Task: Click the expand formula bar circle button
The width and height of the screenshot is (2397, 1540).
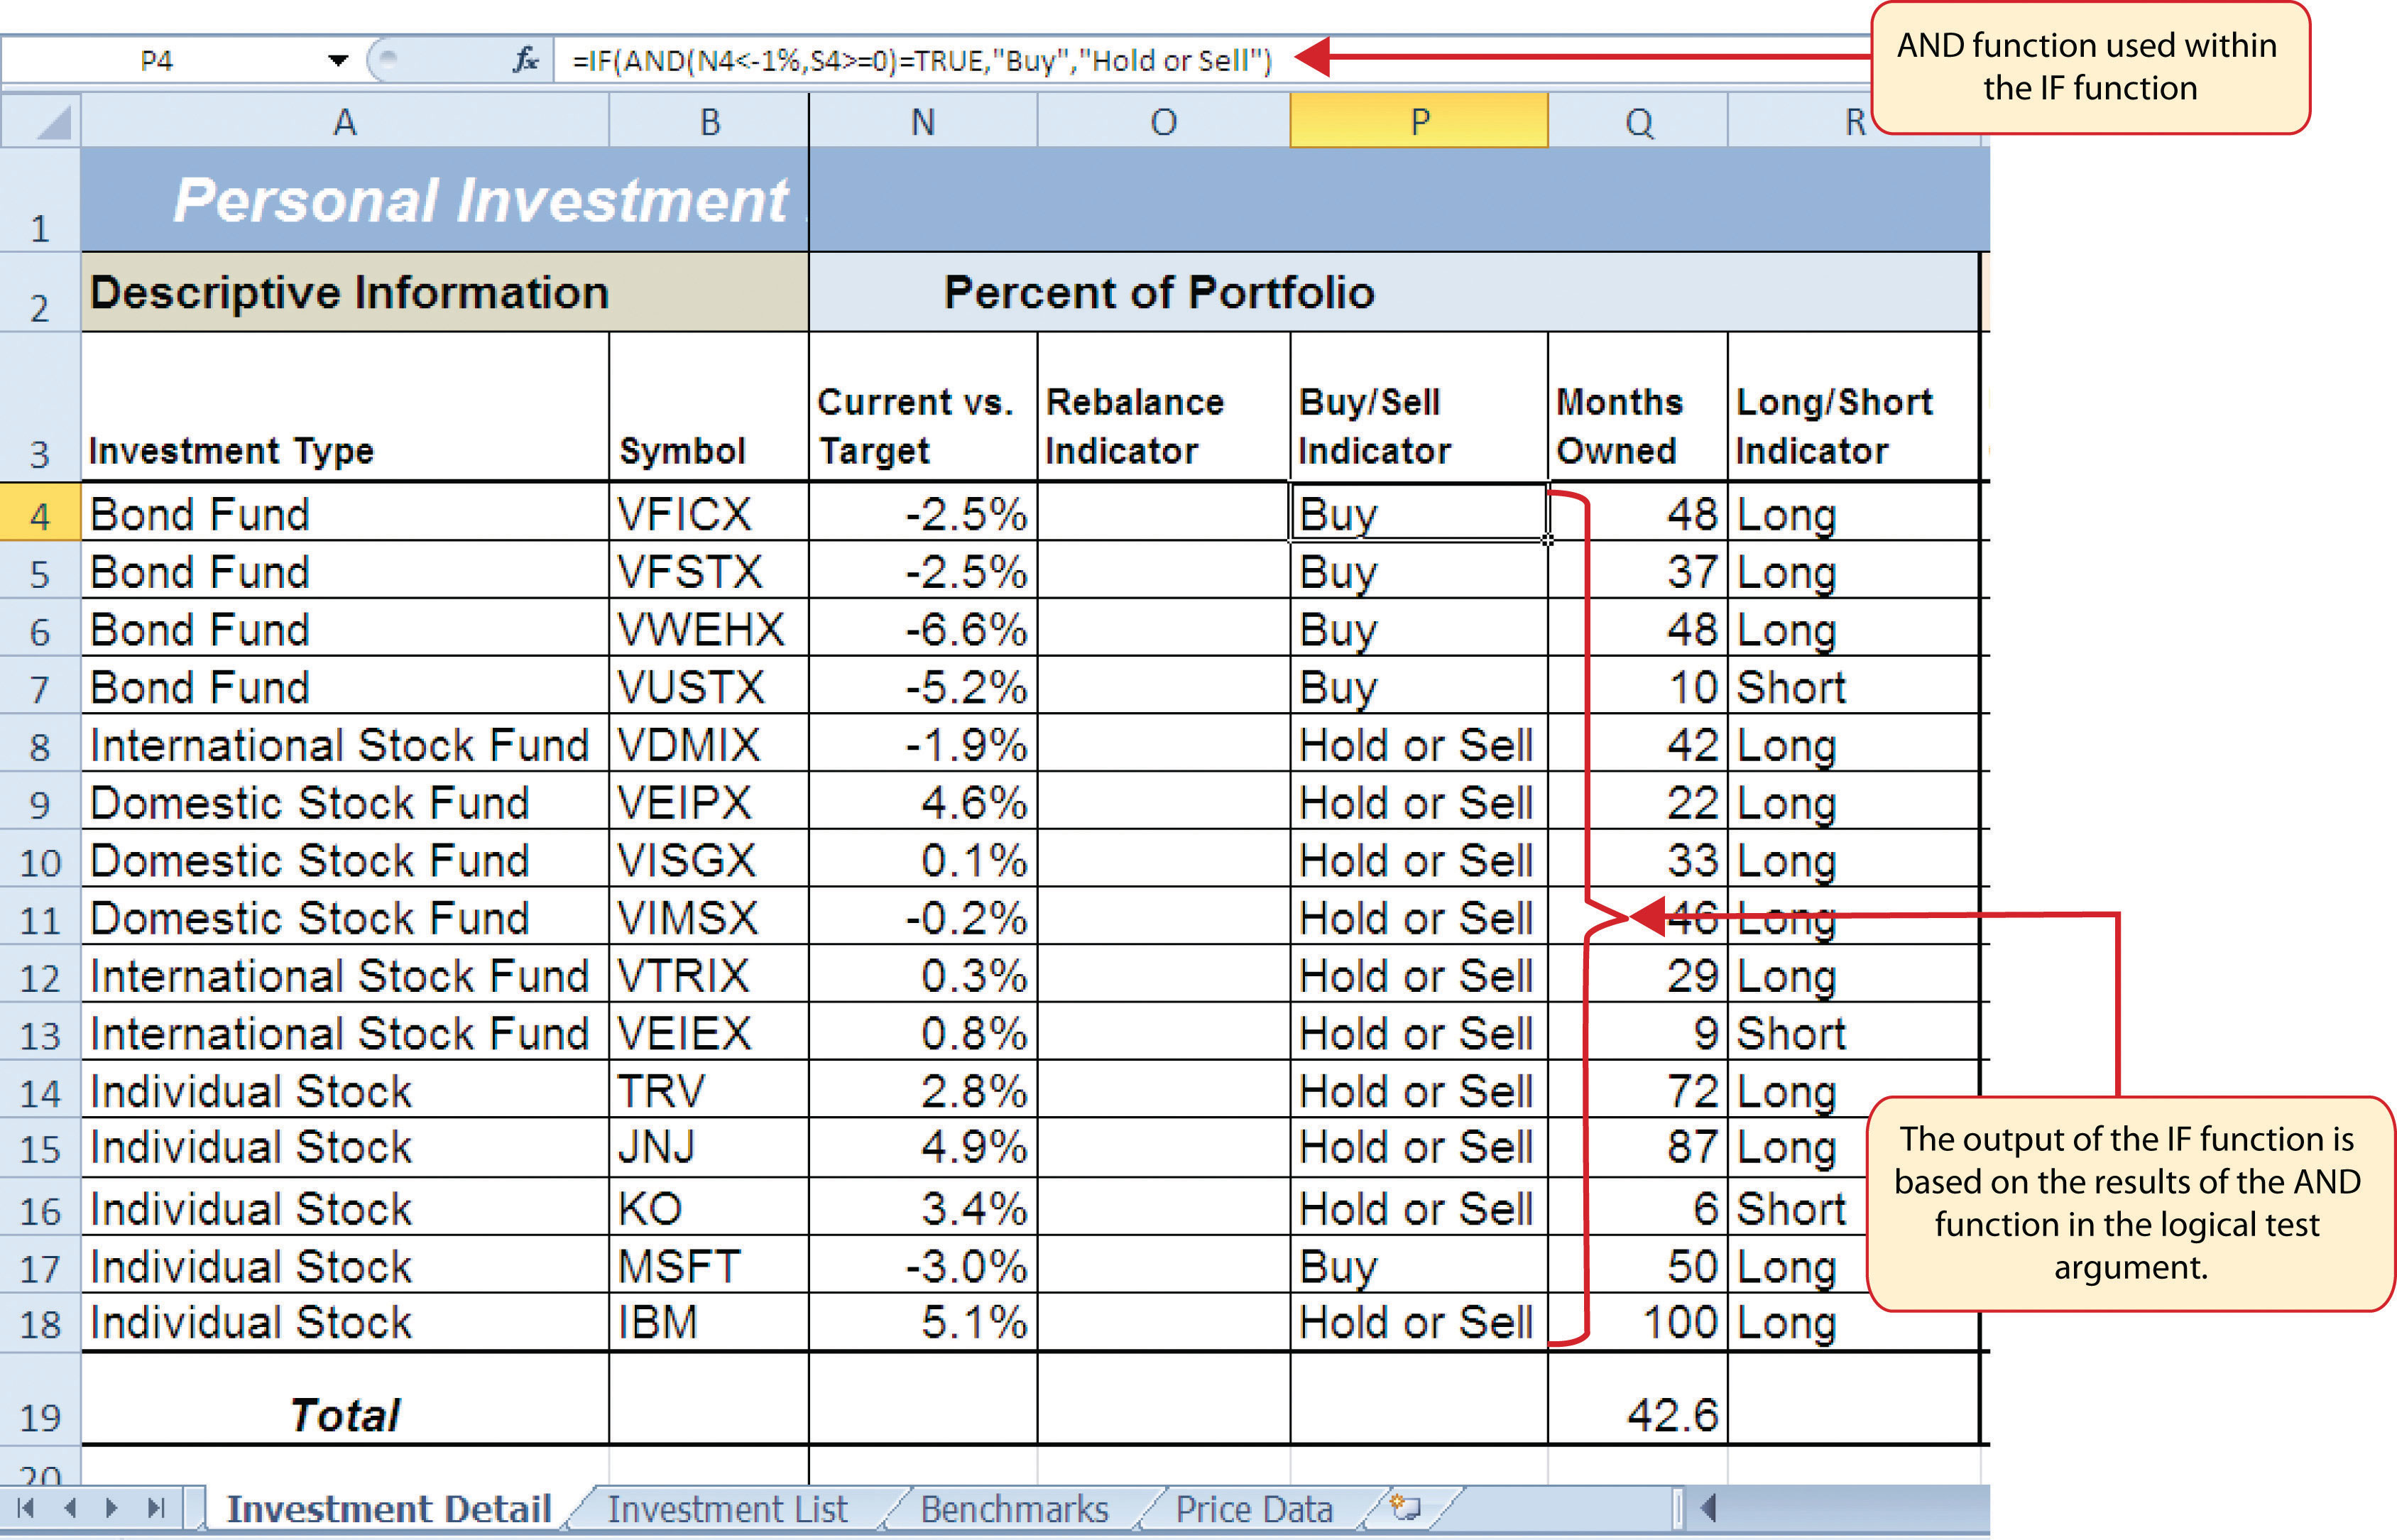Action: [388, 60]
